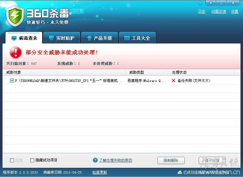Open the 问题反馈 feedback link
Screen dimensions: 243x177
tap(219, 12)
